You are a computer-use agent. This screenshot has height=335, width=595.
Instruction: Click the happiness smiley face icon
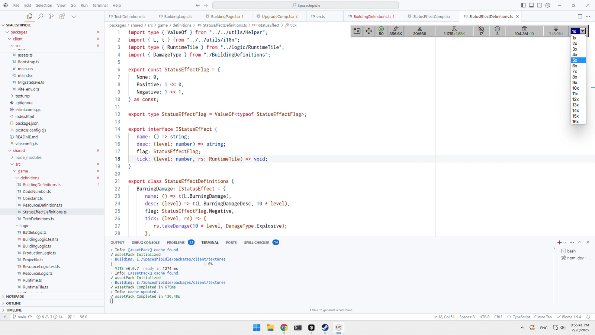[x=381, y=29]
